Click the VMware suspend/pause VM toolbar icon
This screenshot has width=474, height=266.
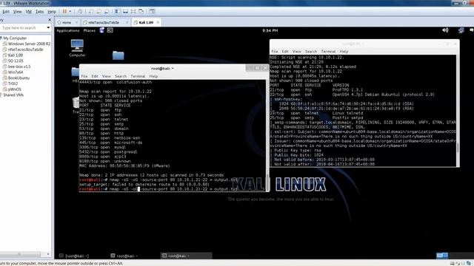pos(64,12)
